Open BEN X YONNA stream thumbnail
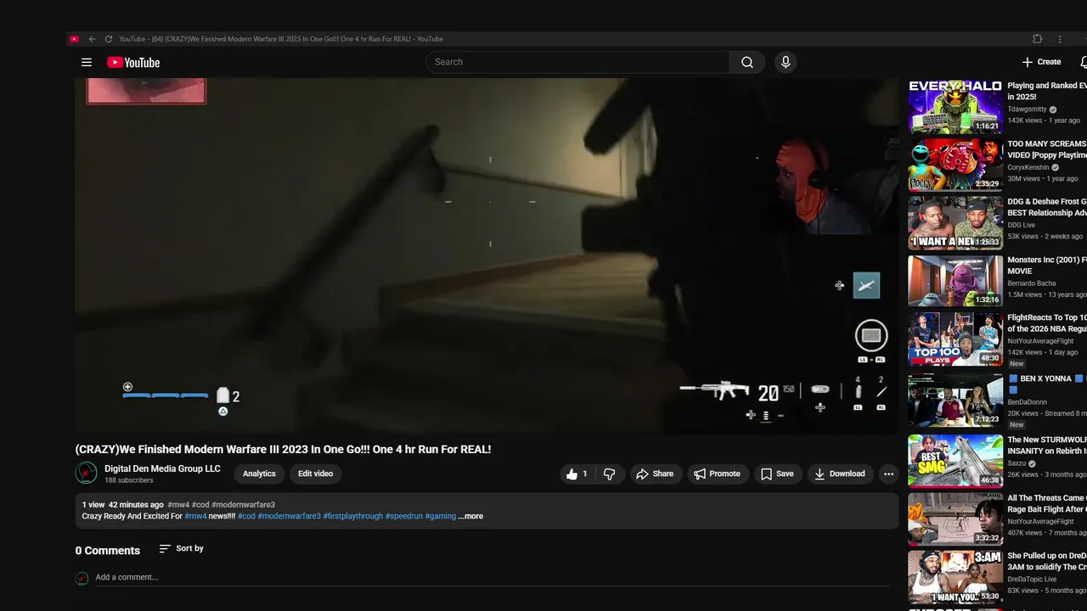 955,400
